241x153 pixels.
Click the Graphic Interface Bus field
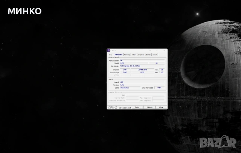point(145,95)
